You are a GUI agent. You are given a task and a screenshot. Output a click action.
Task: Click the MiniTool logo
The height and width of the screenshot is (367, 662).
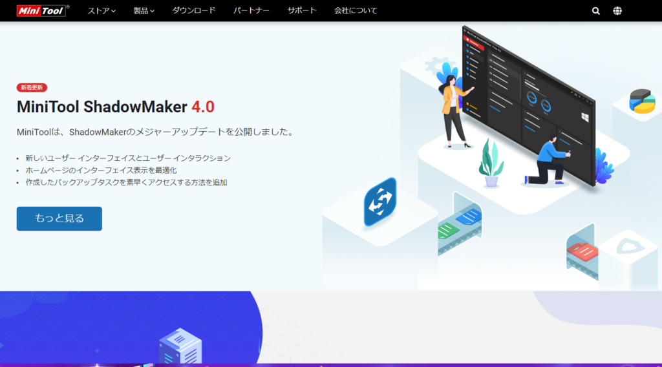point(43,10)
